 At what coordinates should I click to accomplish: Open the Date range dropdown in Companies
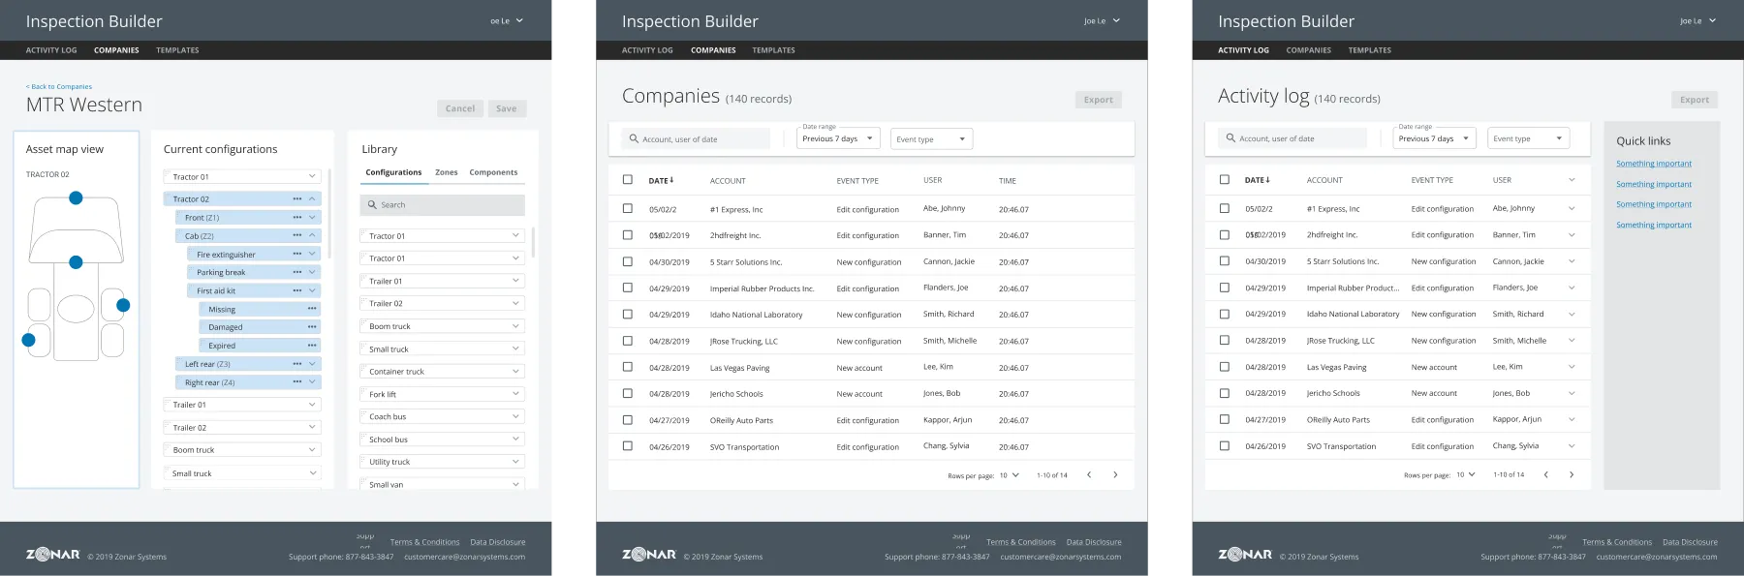tap(838, 138)
